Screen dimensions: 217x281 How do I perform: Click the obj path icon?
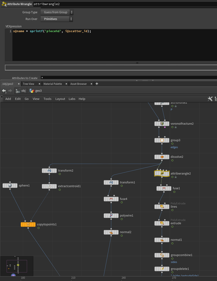[x=18, y=91]
